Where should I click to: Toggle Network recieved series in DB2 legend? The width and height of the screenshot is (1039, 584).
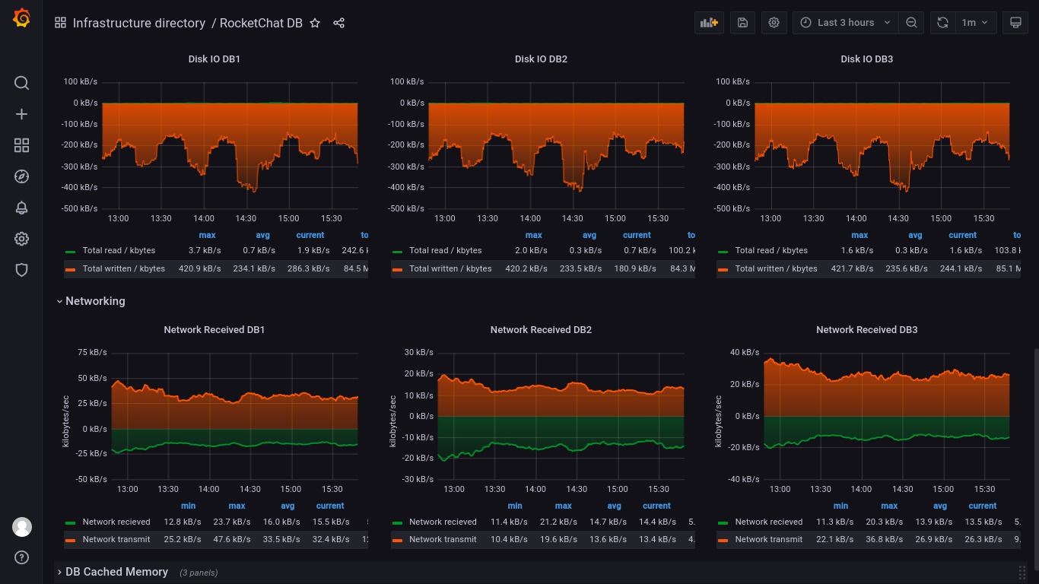(x=443, y=522)
